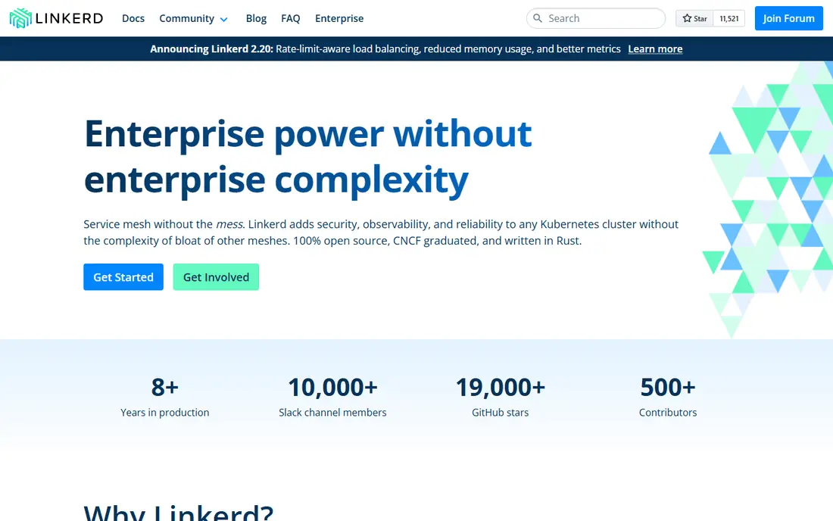Select the 'Enterprise power without' heading line

[x=307, y=134]
